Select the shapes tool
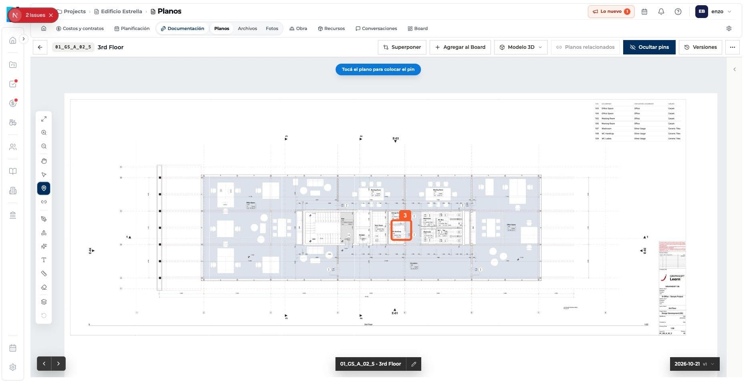 tap(44, 233)
